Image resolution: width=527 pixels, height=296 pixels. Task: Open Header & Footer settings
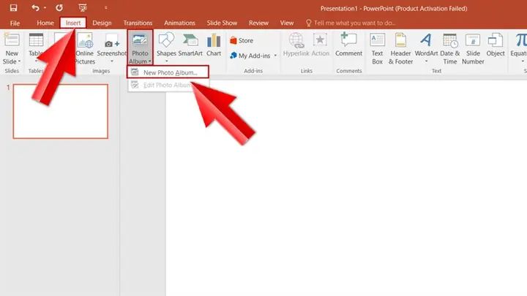coord(400,49)
